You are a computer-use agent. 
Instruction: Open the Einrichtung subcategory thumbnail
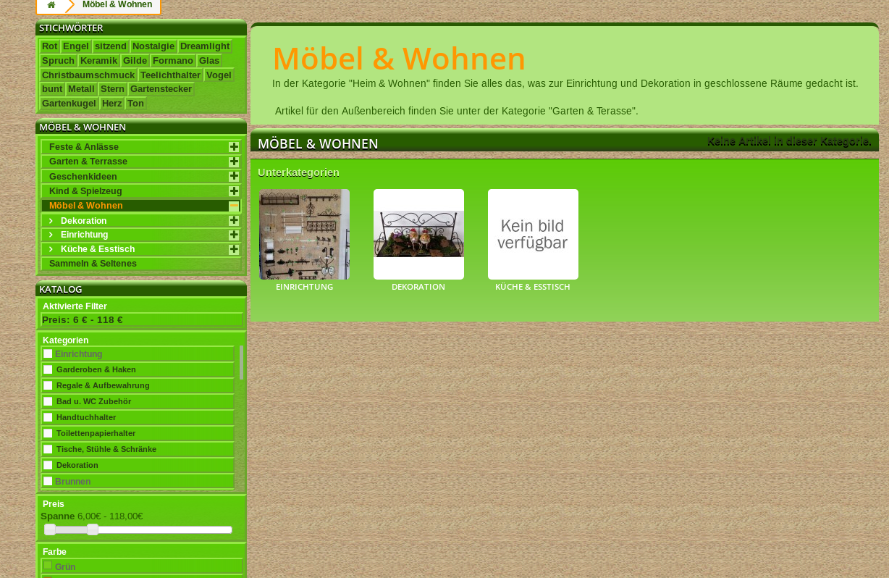pos(304,234)
